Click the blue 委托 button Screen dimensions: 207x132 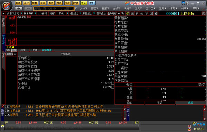pyautogui.click(x=92, y=3)
